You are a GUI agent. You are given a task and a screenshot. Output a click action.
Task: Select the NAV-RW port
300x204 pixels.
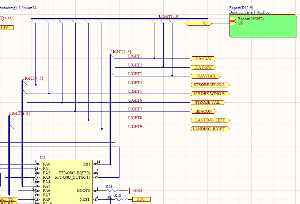click(203, 67)
